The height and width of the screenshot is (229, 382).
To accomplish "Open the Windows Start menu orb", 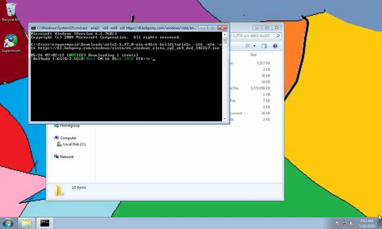I will [x=8, y=223].
